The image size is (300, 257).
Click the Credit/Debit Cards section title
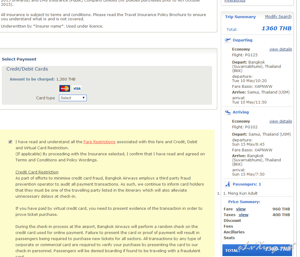pos(27,69)
